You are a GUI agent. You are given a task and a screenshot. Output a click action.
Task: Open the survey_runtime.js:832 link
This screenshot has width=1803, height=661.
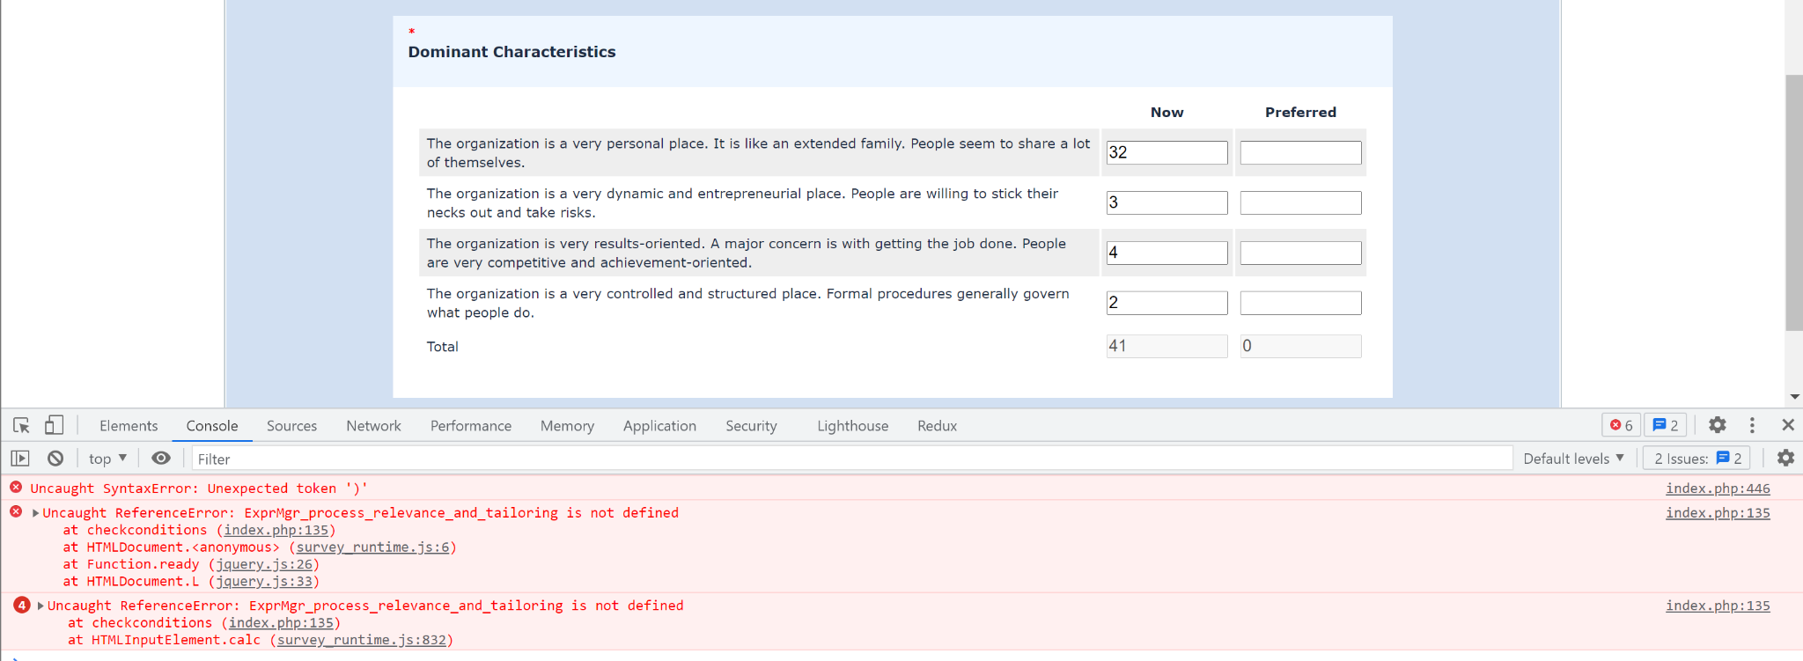361,640
